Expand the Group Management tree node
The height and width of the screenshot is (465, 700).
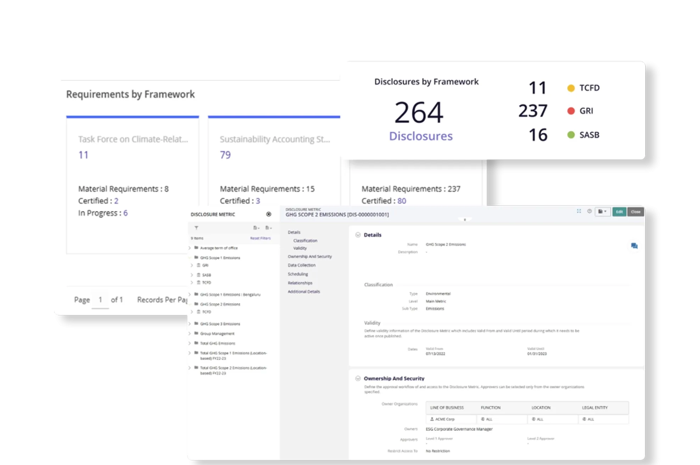190,334
